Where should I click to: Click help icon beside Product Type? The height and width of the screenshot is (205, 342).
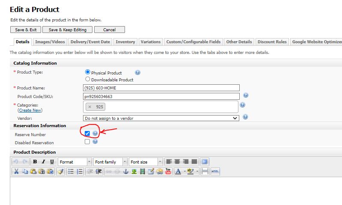point(138,72)
